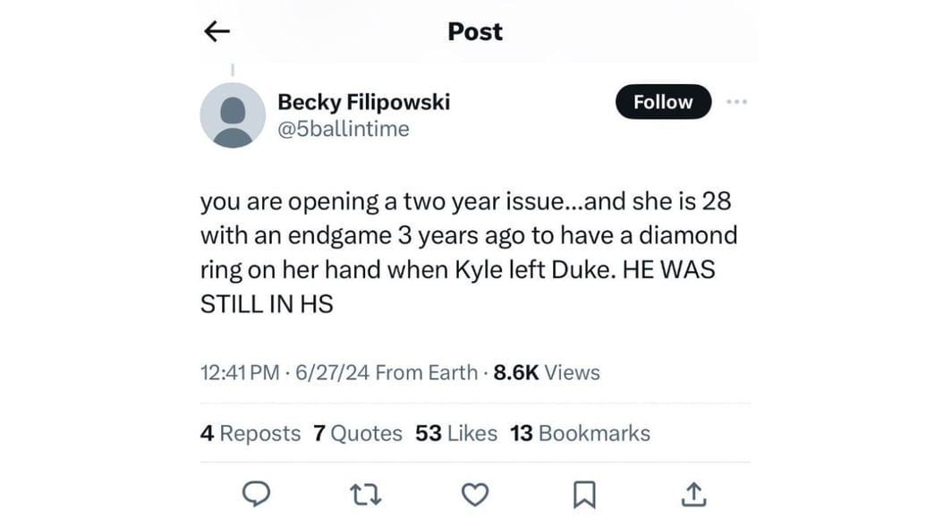The height and width of the screenshot is (526, 935).
Task: Select the repost icon
Action: [365, 494]
